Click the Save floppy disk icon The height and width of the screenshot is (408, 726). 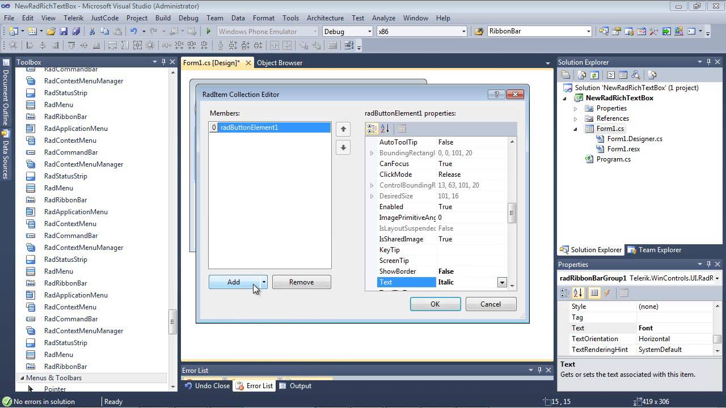[64, 32]
